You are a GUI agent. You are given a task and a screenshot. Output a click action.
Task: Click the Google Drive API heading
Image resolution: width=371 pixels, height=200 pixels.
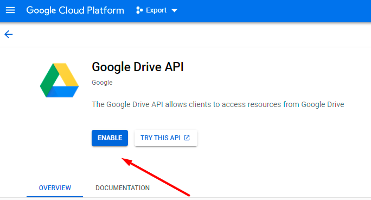(138, 67)
